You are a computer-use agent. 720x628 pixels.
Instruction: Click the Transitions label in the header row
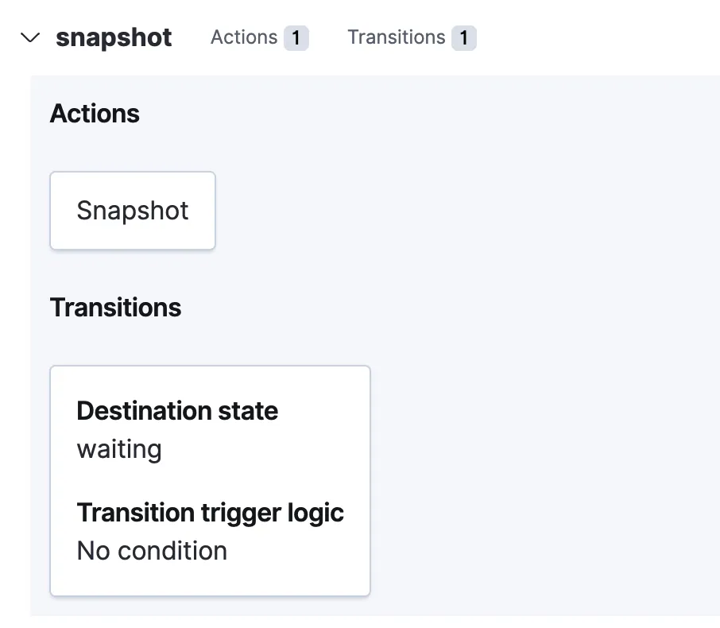[x=396, y=37]
